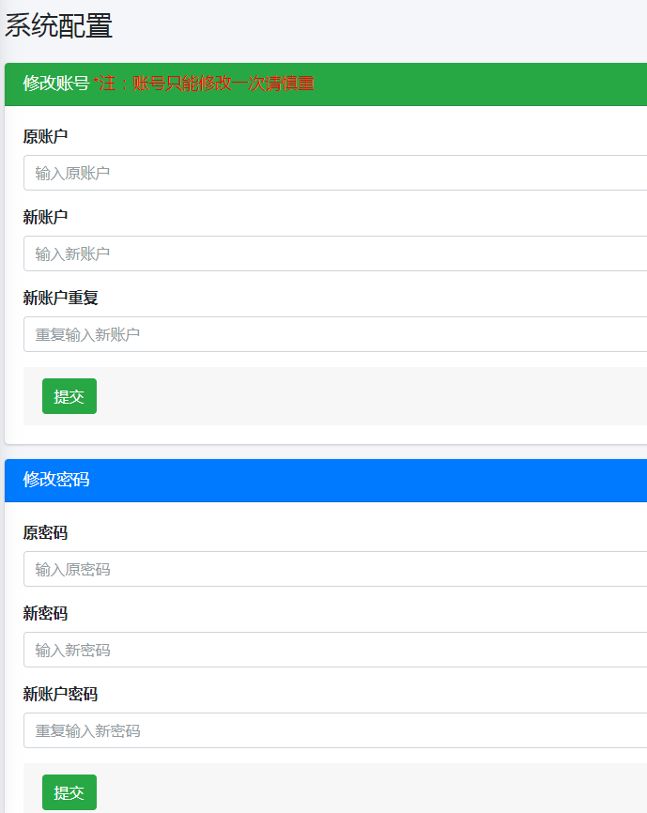Viewport: 647px width, 813px height.
Task: Click the 原密码 field label
Action: pyautogui.click(x=45, y=532)
